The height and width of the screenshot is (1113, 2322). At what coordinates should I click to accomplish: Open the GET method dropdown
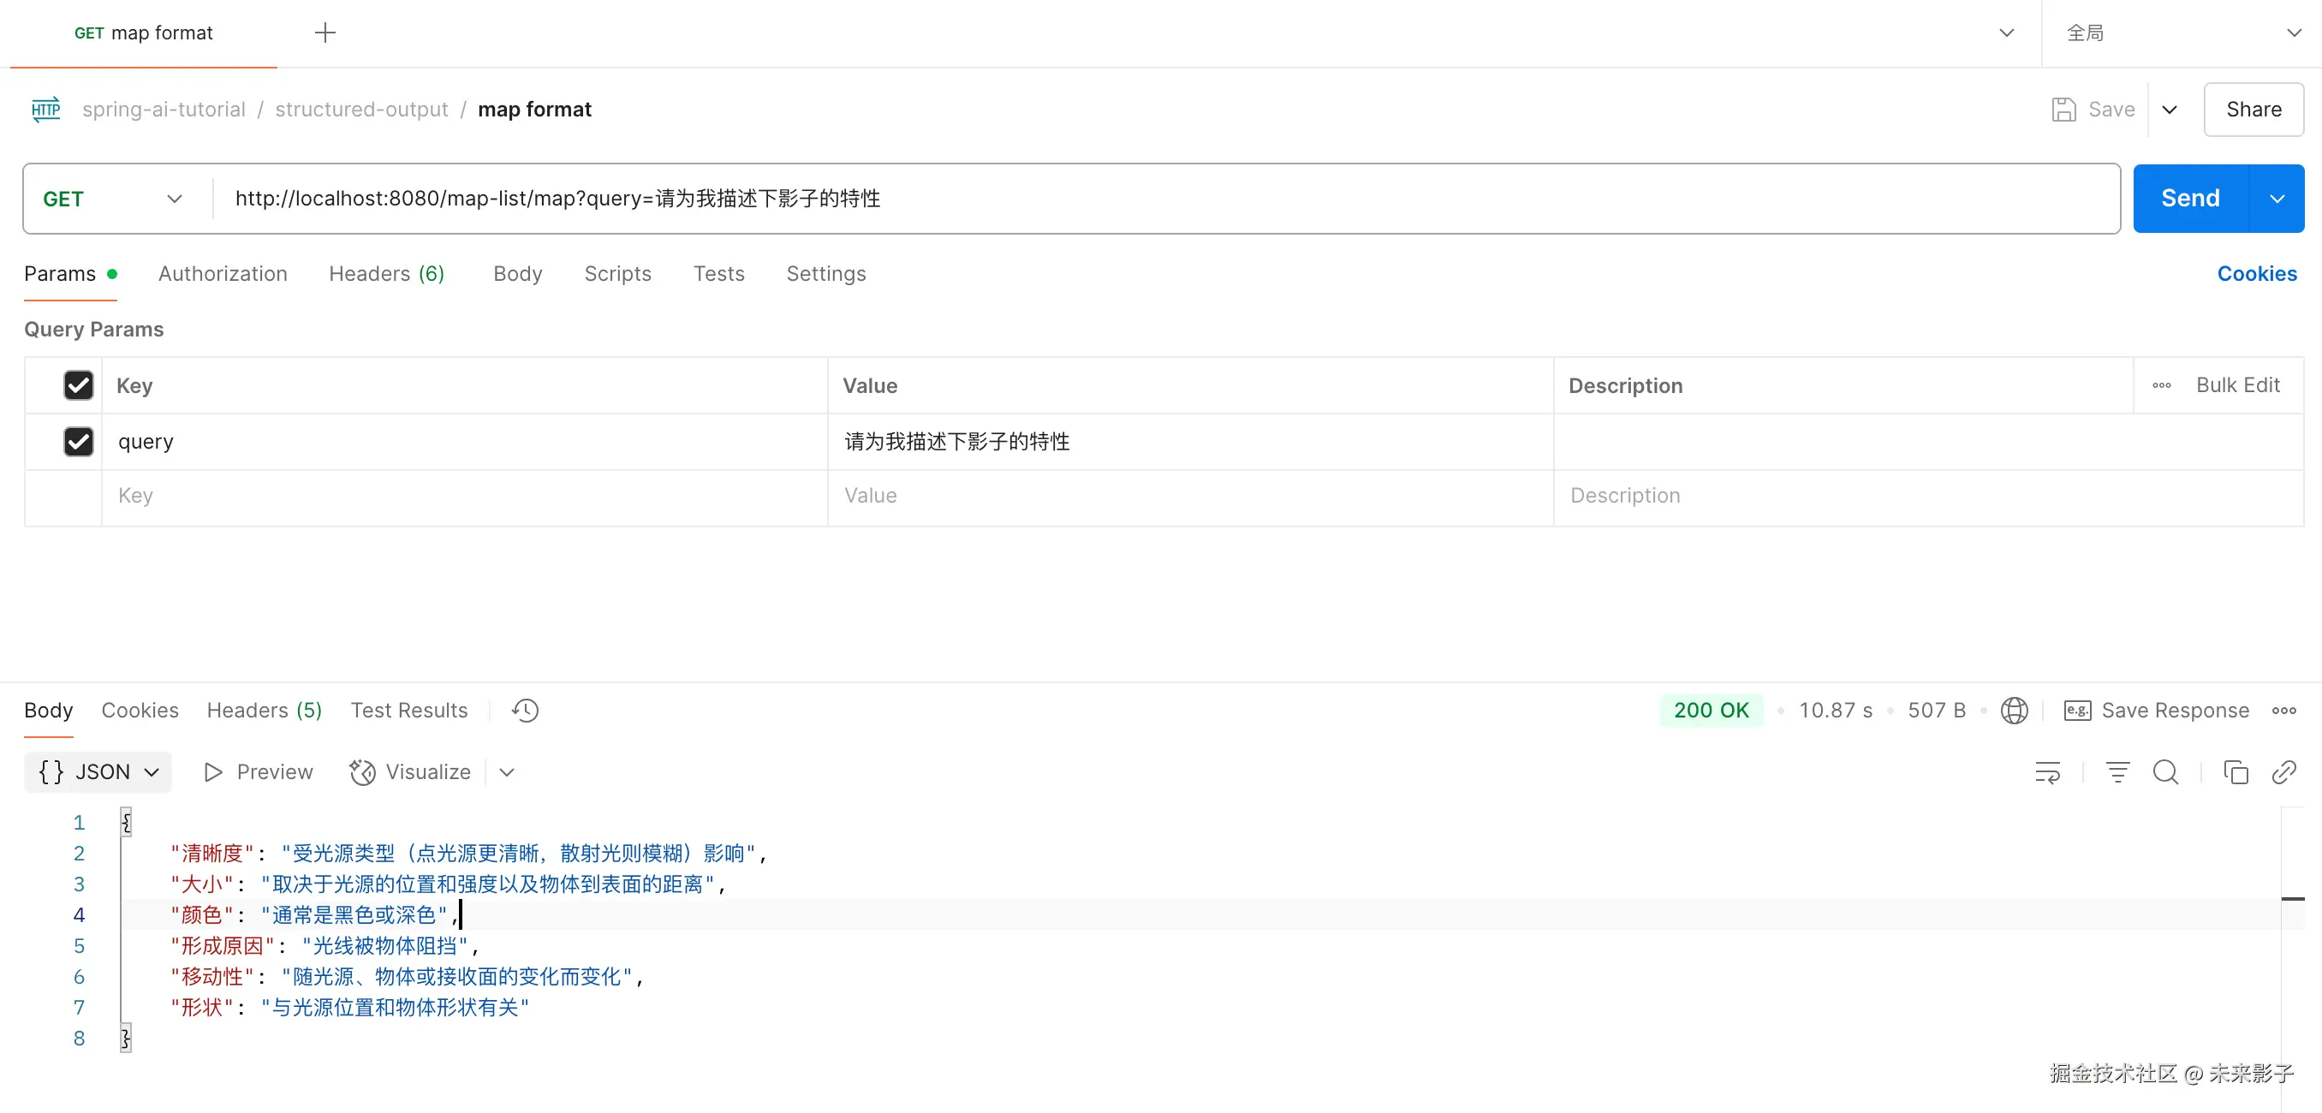click(x=113, y=199)
